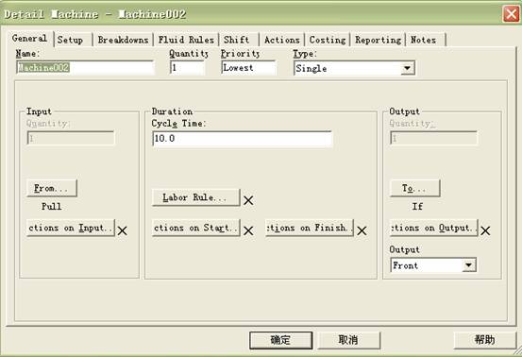Click the X mark beside Labor Rule
Viewport: 522px width, 357px height.
248,200
